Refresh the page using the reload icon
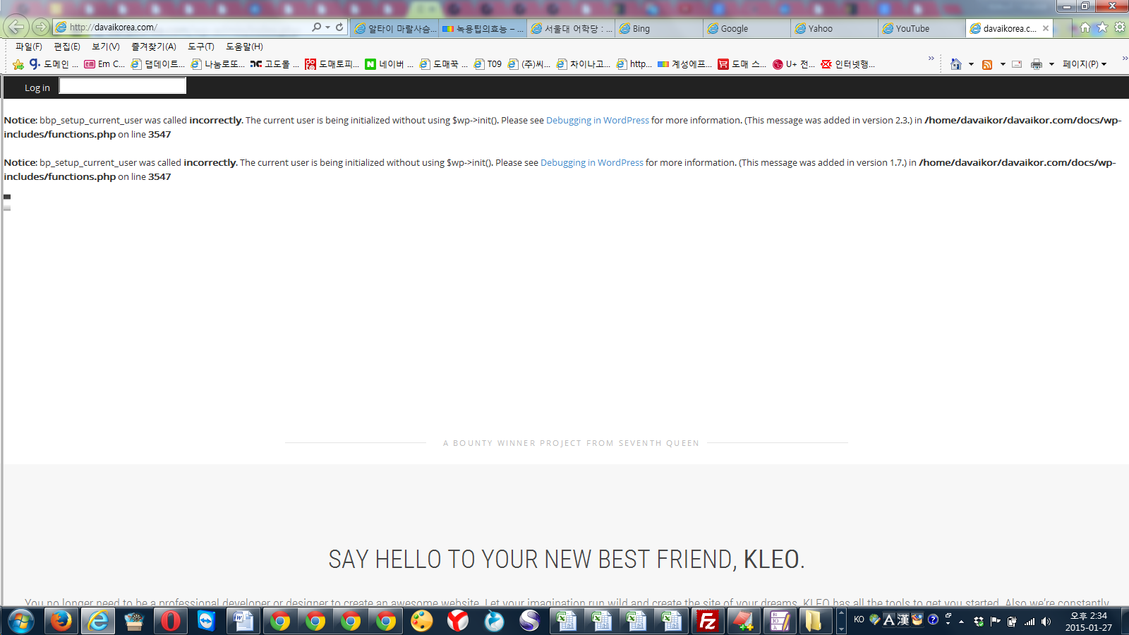This screenshot has width=1129, height=635. (339, 27)
